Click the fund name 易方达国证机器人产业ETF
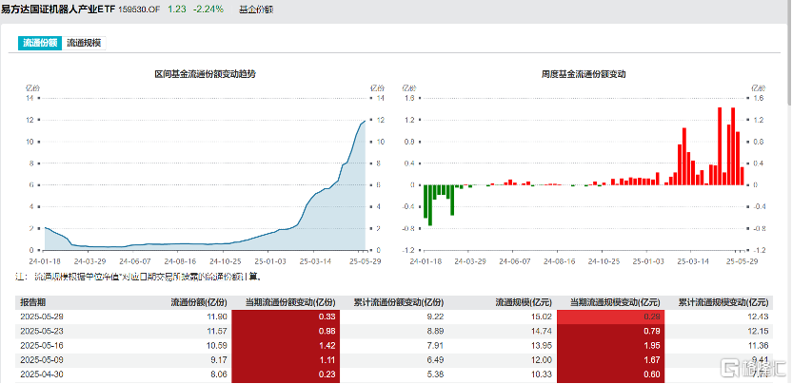Image resolution: width=792 pixels, height=384 pixels. click(58, 9)
